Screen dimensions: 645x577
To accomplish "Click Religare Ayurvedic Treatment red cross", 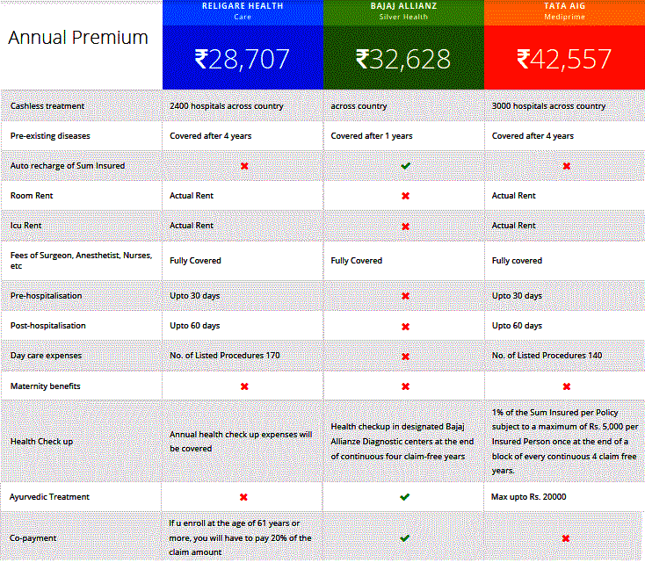I will tap(244, 497).
